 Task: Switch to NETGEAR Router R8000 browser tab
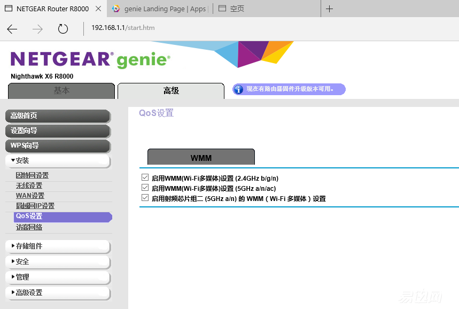(53, 9)
